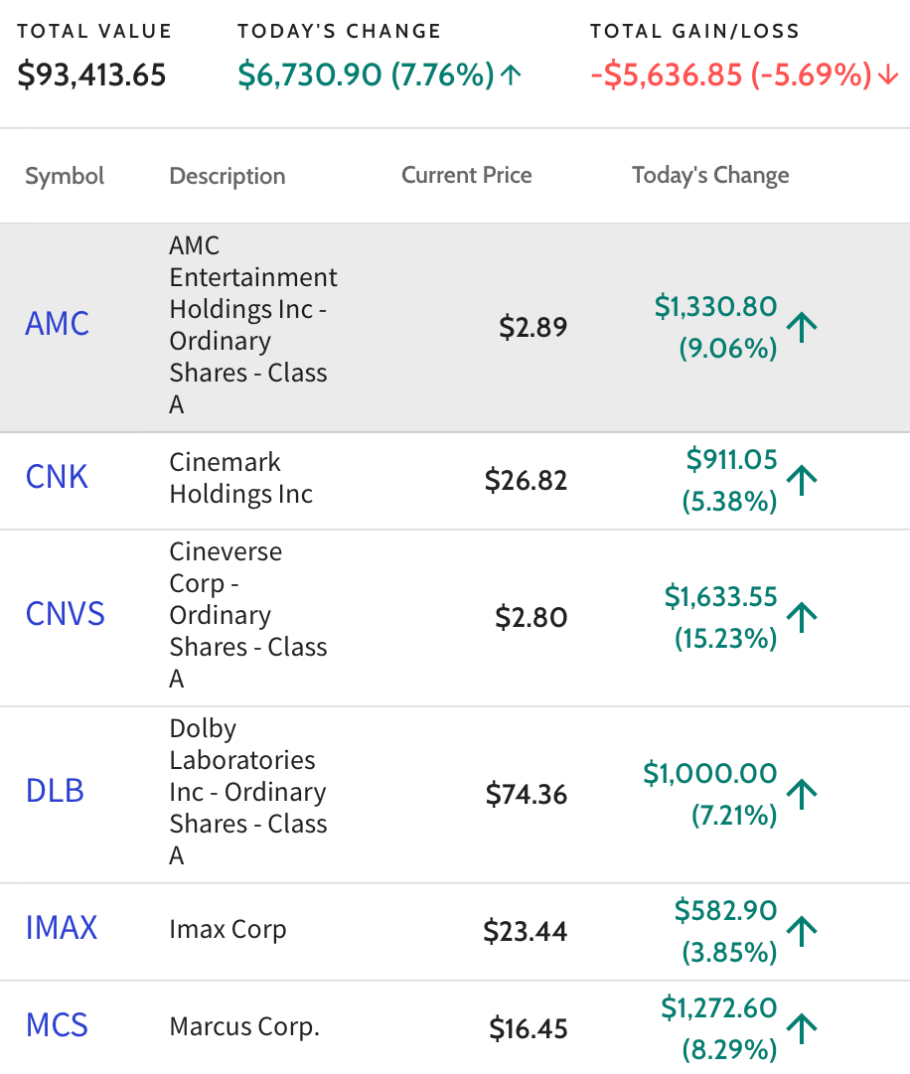Open the MCS ticker symbol link

[57, 1025]
